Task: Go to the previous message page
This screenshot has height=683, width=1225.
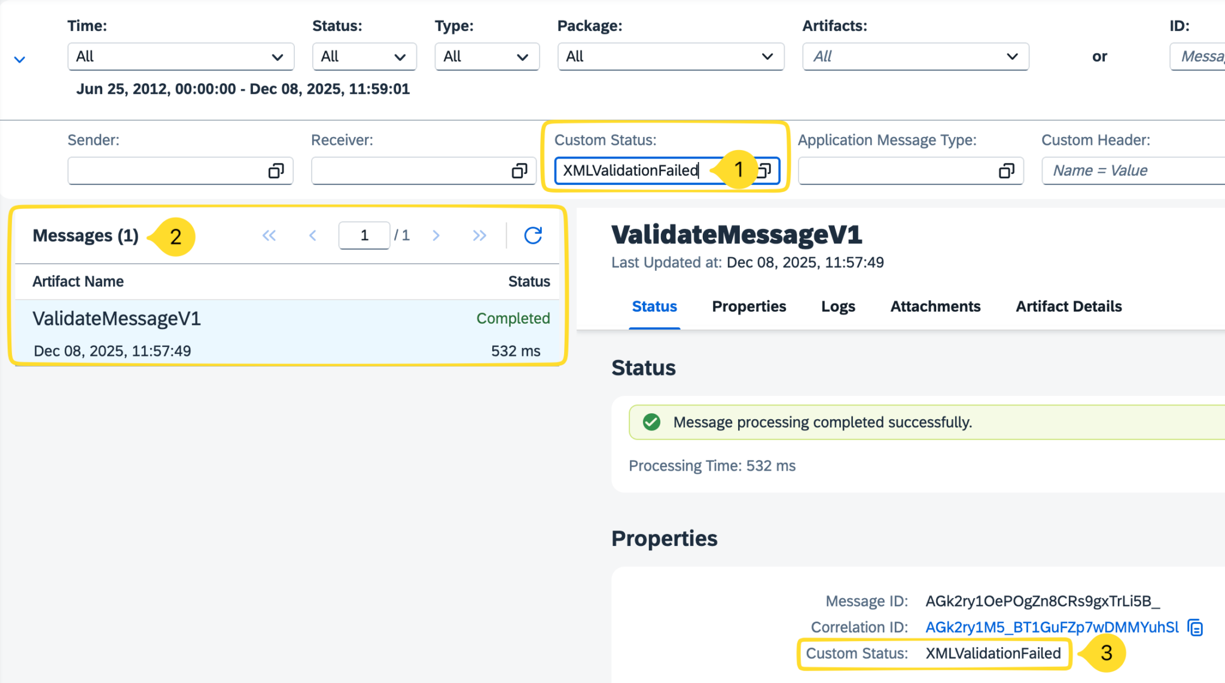Action: [313, 235]
